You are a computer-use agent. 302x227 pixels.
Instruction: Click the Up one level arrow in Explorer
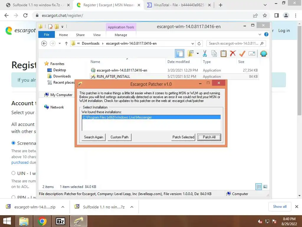[x=66, y=43]
